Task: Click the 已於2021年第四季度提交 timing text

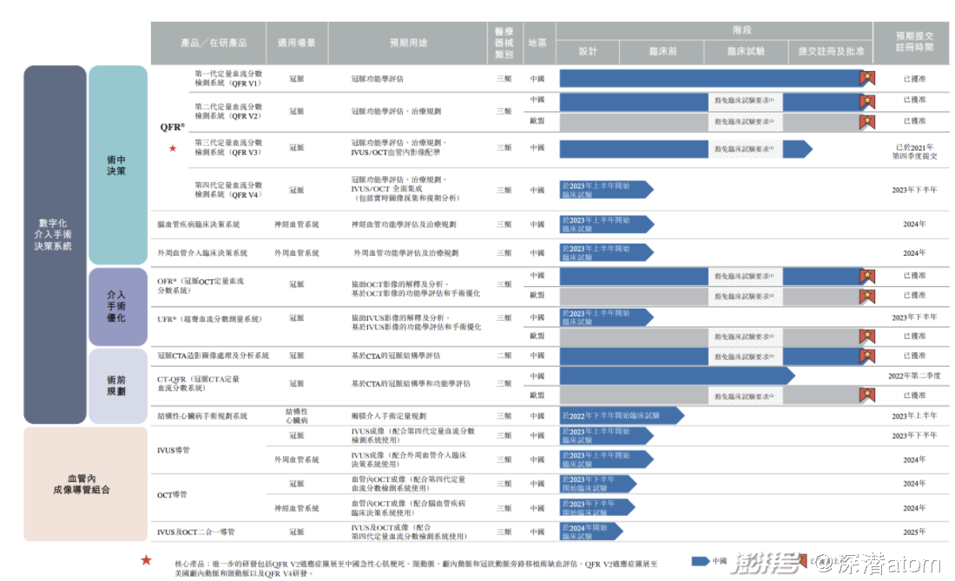Action: pyautogui.click(x=915, y=152)
